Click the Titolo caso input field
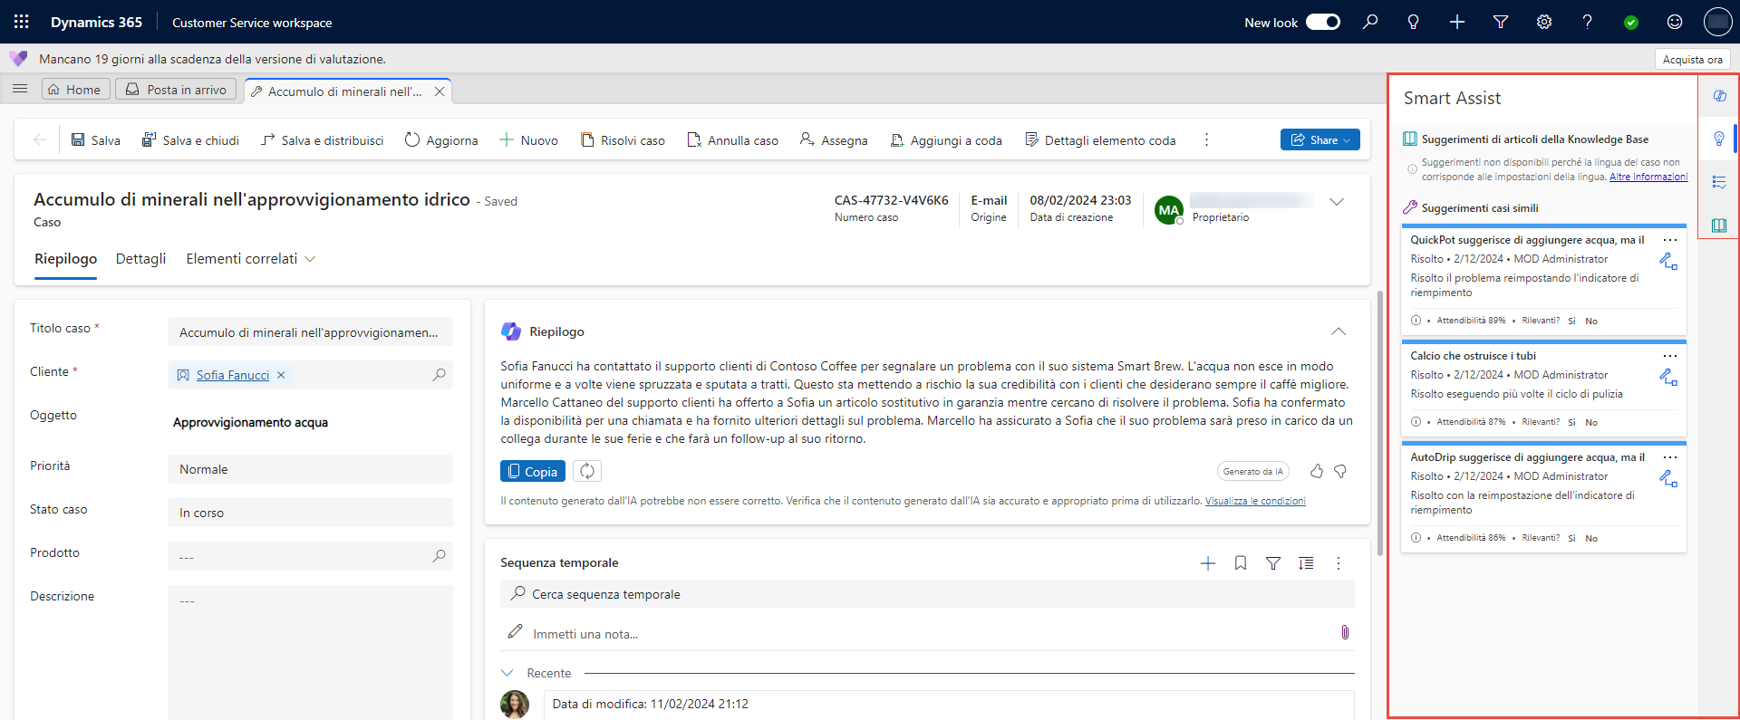This screenshot has width=1740, height=720. (x=310, y=332)
